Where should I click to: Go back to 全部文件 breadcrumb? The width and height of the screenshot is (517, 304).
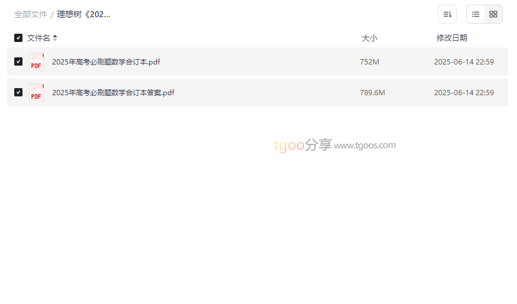click(31, 15)
